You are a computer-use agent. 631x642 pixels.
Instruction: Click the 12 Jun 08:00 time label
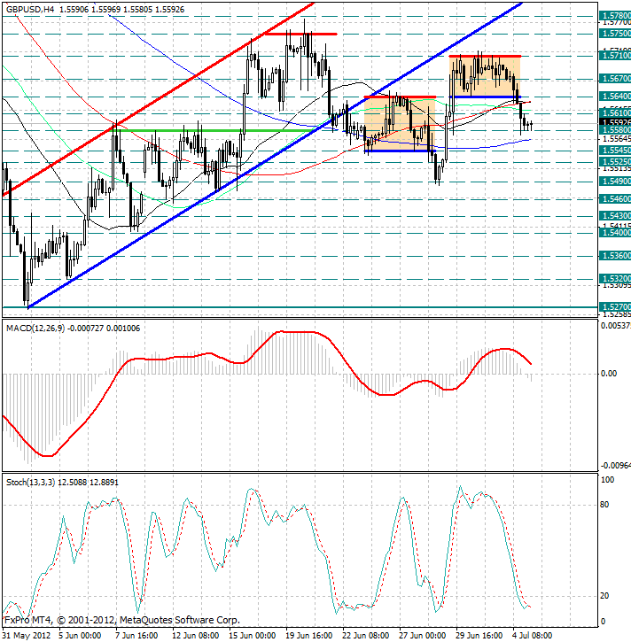tap(195, 636)
